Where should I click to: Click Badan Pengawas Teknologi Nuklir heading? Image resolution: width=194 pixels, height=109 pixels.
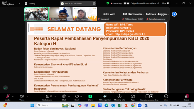click(x=124, y=89)
